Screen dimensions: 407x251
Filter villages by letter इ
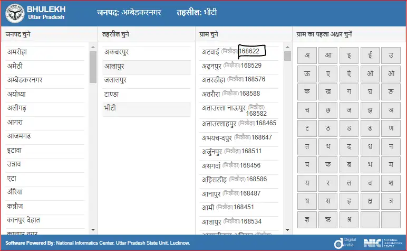click(349, 55)
